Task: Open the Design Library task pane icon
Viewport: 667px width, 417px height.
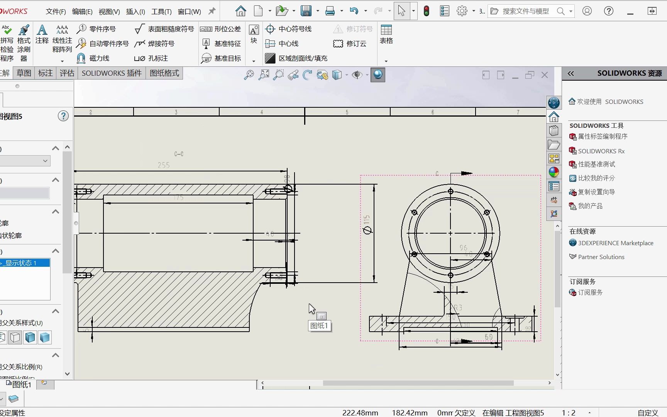Action: 554,131
